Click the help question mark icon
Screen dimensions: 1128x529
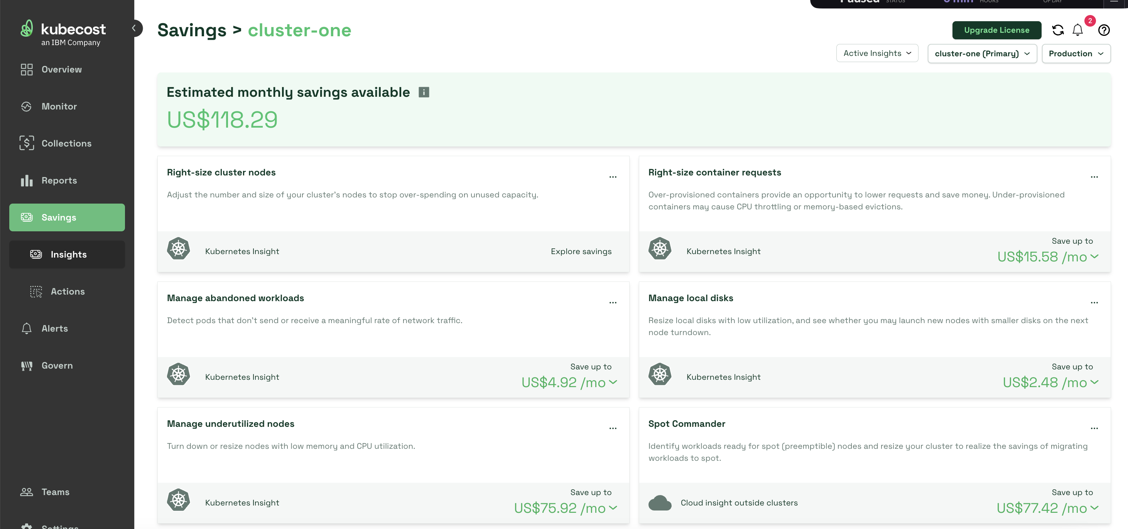tap(1104, 30)
